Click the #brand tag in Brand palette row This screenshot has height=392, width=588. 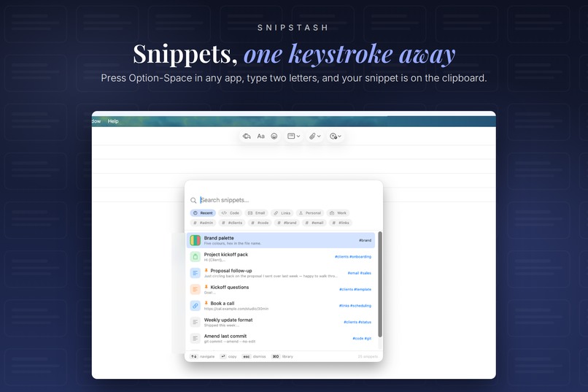pos(365,240)
